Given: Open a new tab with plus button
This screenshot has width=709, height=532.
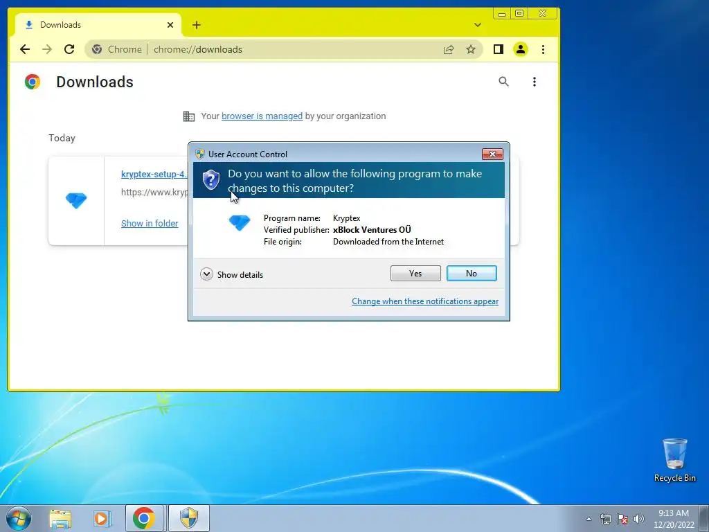Looking at the screenshot, I should pos(196,25).
